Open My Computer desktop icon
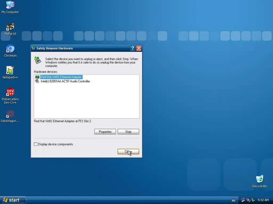273x204 pixels. pyautogui.click(x=10, y=7)
